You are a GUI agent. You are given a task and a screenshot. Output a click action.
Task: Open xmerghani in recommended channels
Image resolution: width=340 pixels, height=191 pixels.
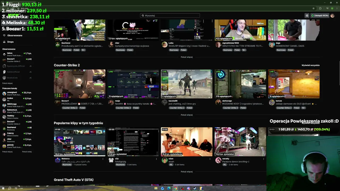pyautogui.click(x=17, y=93)
